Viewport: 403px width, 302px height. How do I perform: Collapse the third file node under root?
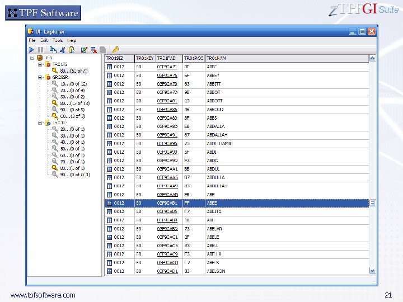(x=40, y=122)
